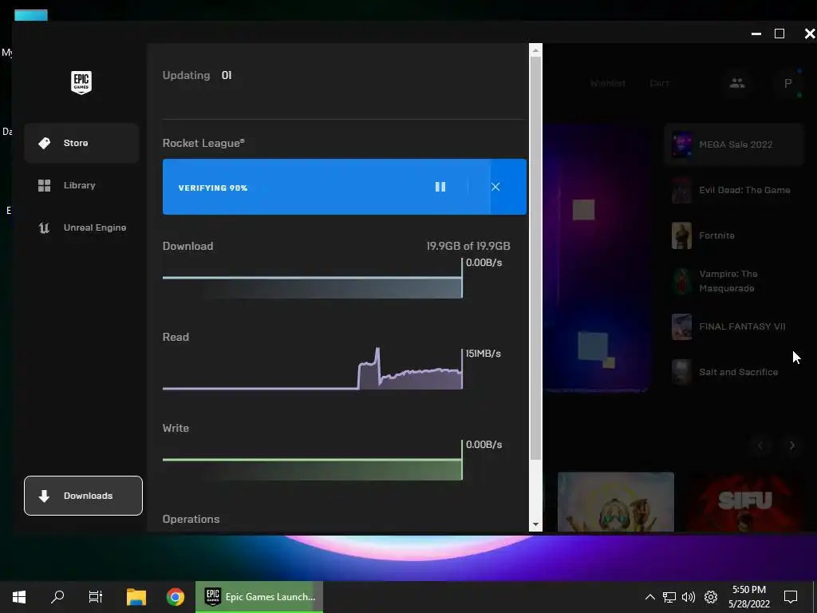817x613 pixels.
Task: Click the Updating header label
Action: point(186,75)
